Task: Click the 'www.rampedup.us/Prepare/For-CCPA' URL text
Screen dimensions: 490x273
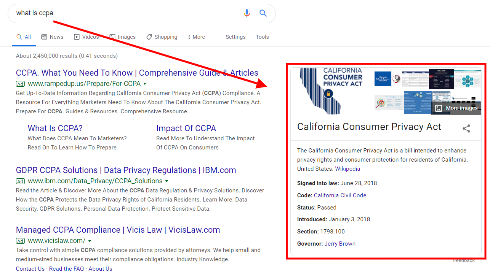Action: [x=84, y=84]
